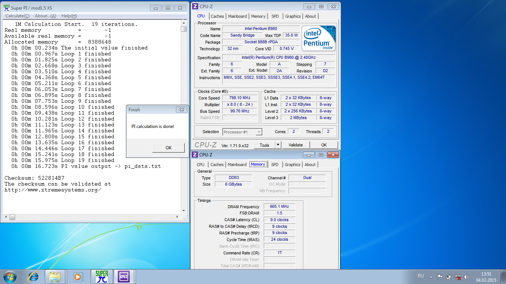Switch to Mainboard tab in upper CPU-Z
The height and width of the screenshot is (284, 506).
pyautogui.click(x=237, y=16)
